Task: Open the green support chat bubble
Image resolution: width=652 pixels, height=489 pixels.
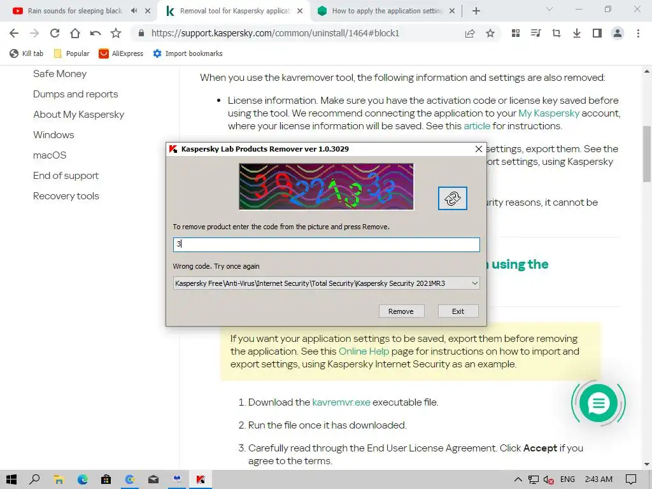Action: pyautogui.click(x=599, y=403)
